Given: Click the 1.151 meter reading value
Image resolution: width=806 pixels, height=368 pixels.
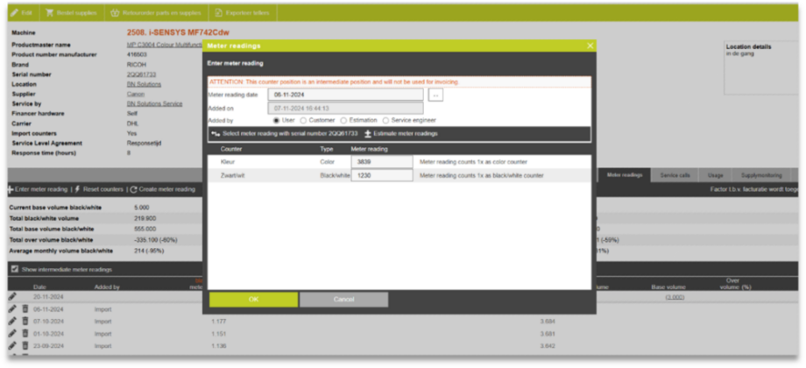Looking at the screenshot, I should [218, 334].
